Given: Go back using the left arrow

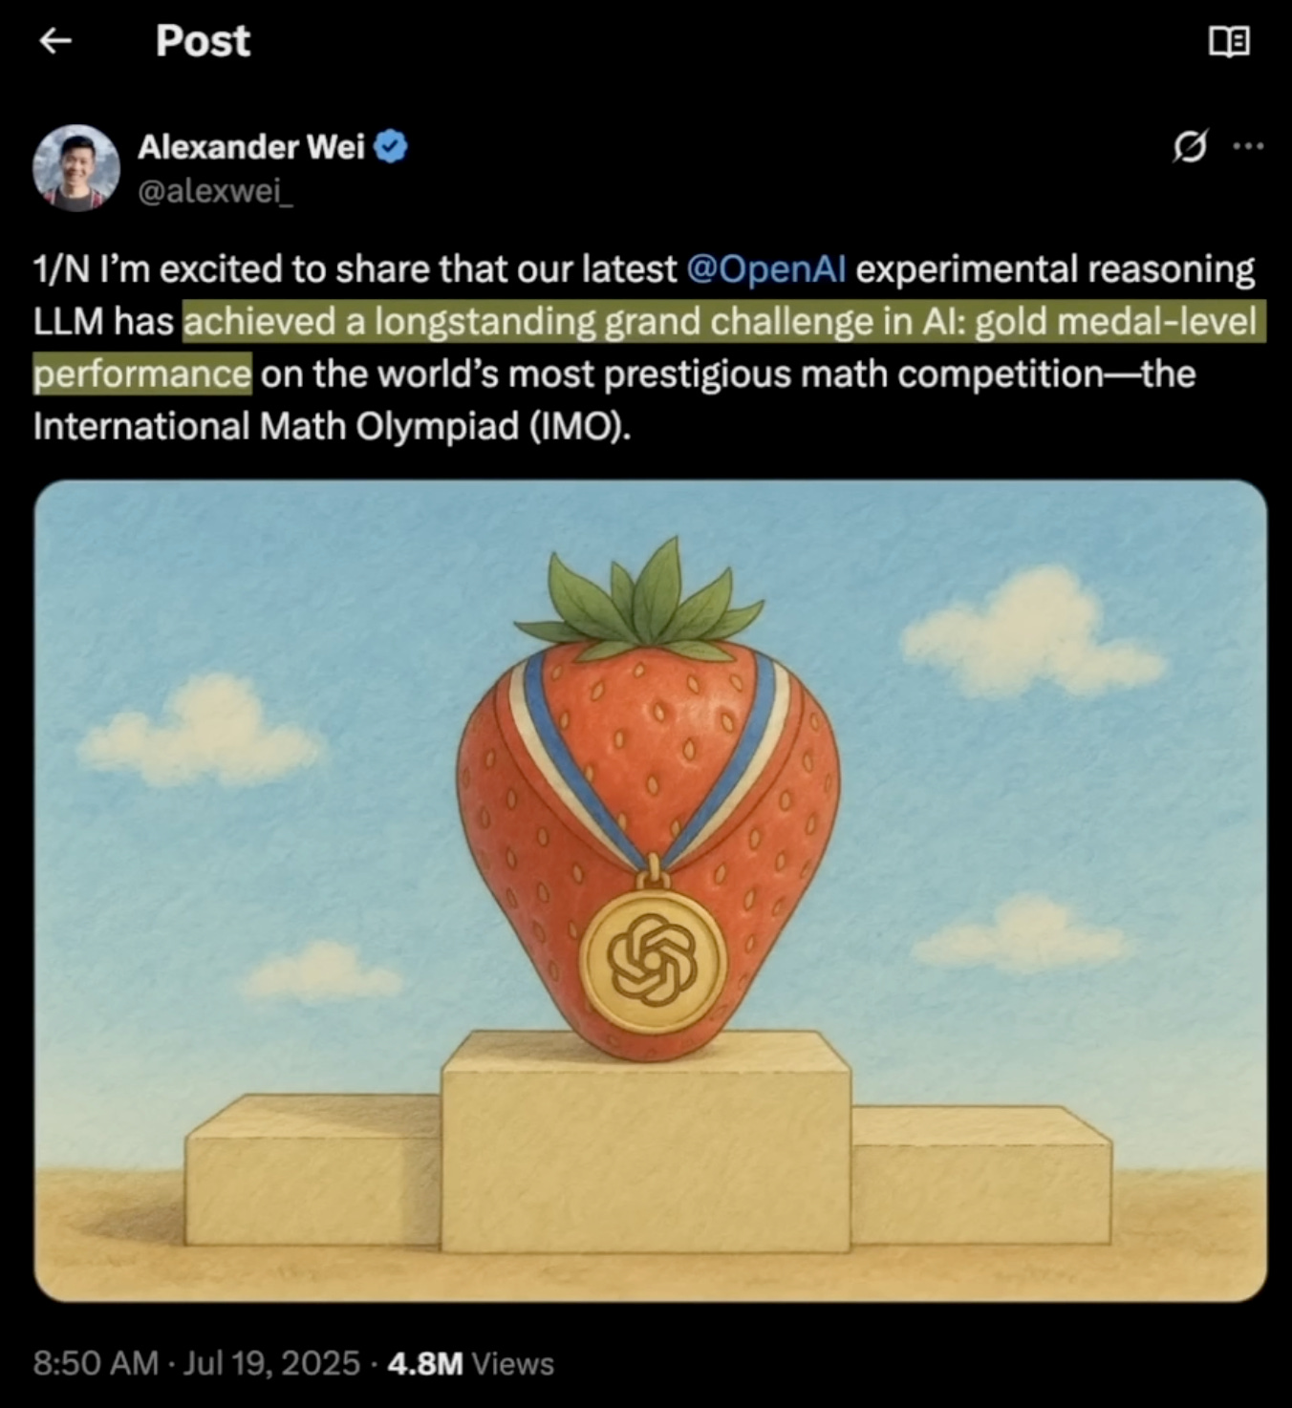Looking at the screenshot, I should click(x=55, y=40).
